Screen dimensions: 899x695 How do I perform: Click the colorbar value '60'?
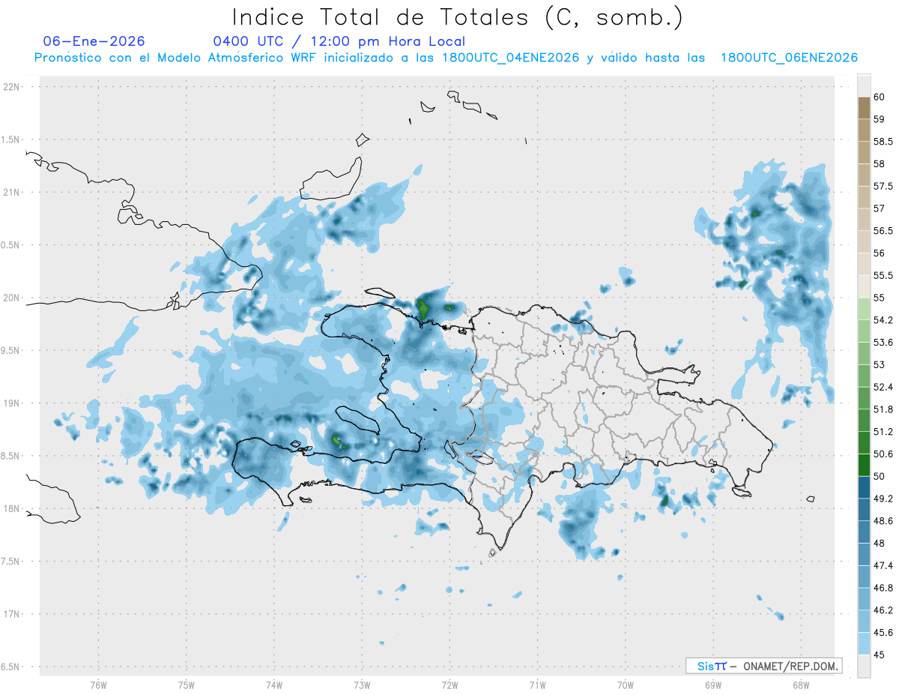click(x=880, y=97)
